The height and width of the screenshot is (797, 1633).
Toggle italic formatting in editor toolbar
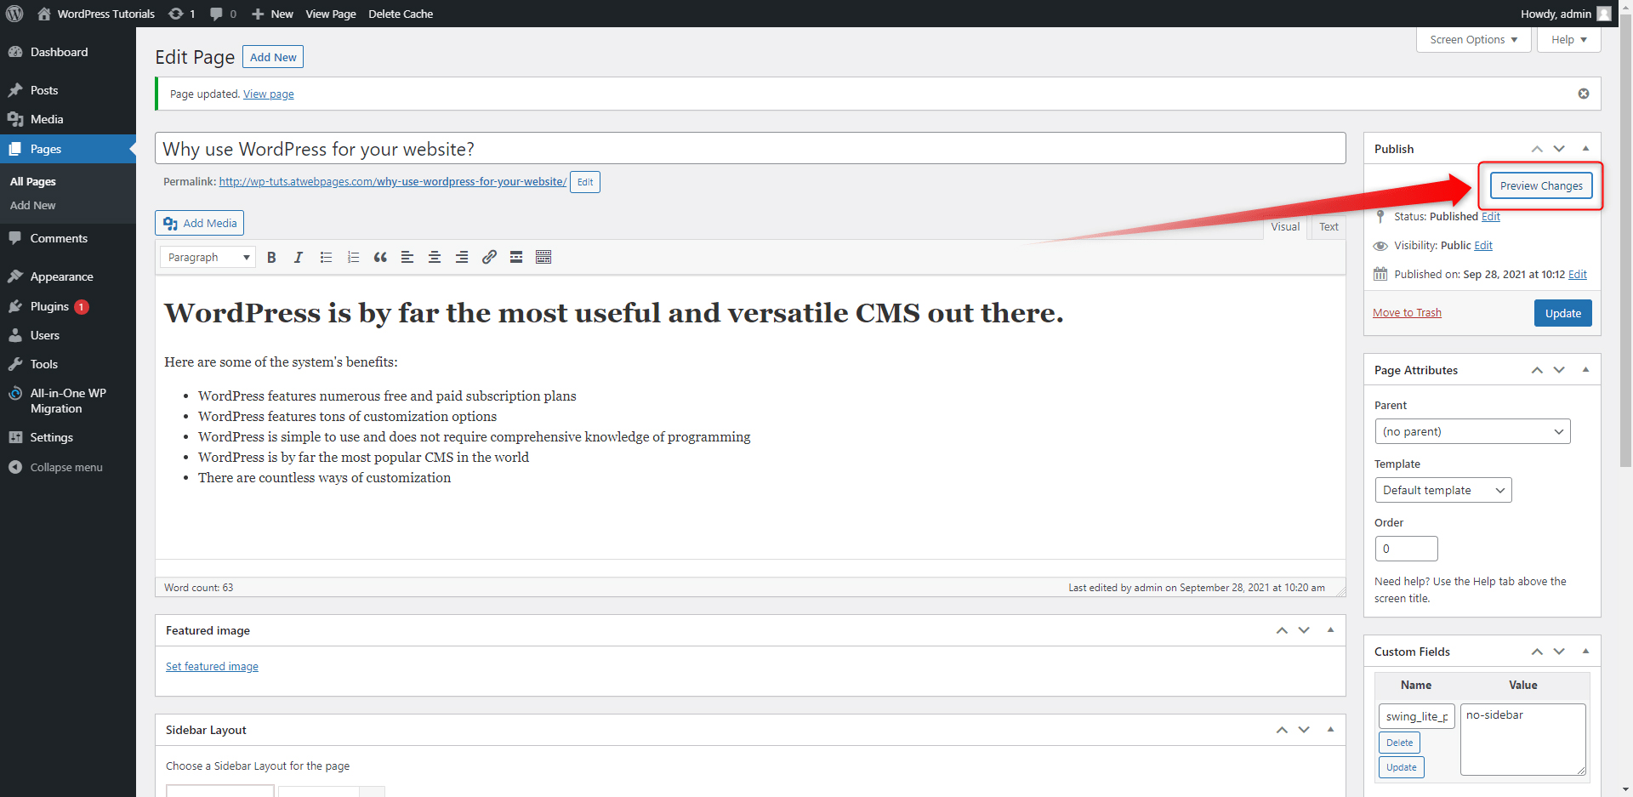pyautogui.click(x=299, y=257)
